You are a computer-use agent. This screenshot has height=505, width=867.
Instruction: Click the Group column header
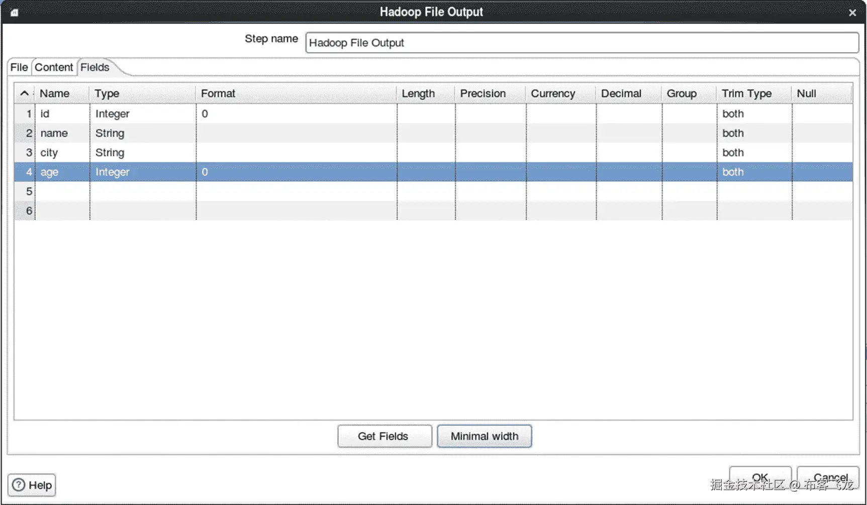689,93
